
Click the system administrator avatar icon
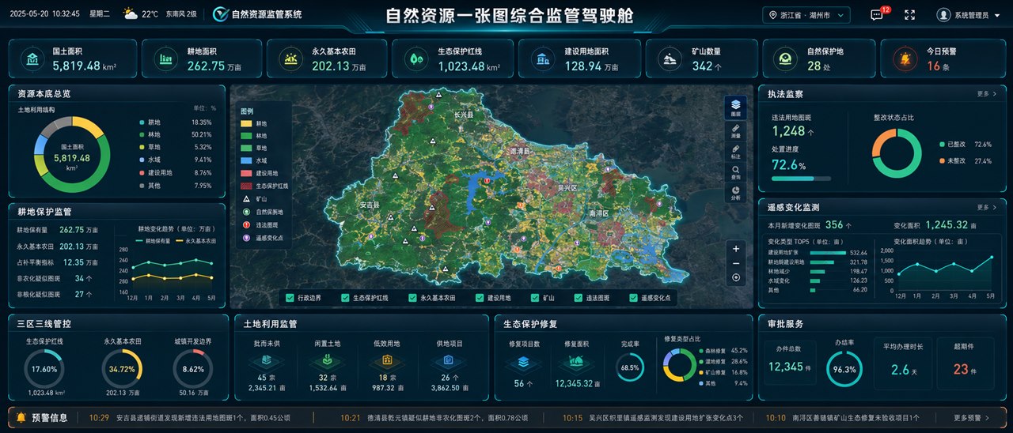point(943,15)
